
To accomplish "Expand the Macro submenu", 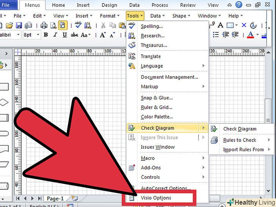I will pos(168,158).
